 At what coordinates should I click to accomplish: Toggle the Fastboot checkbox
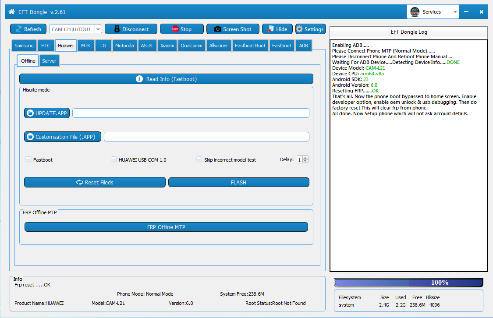[x=28, y=159]
